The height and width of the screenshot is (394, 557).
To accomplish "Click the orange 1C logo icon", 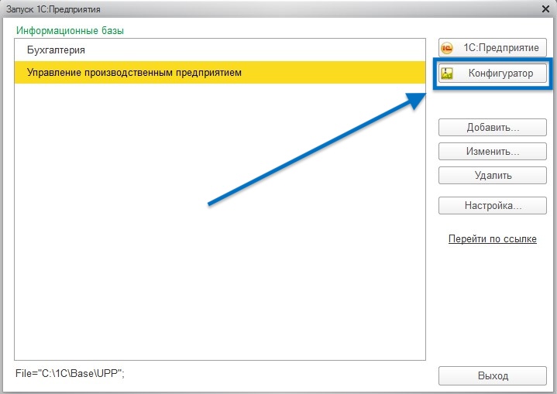I will (x=447, y=48).
